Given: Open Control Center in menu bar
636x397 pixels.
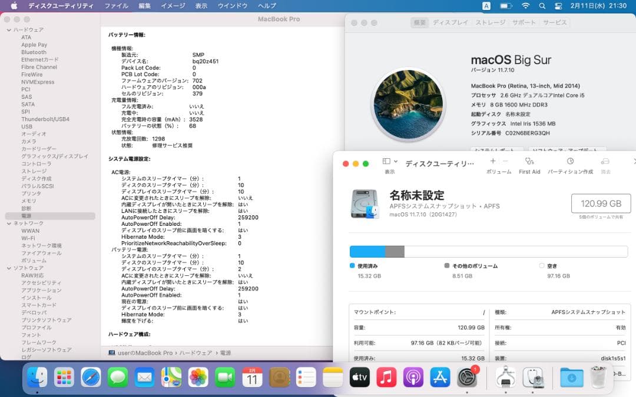Looking at the screenshot, I should [558, 6].
